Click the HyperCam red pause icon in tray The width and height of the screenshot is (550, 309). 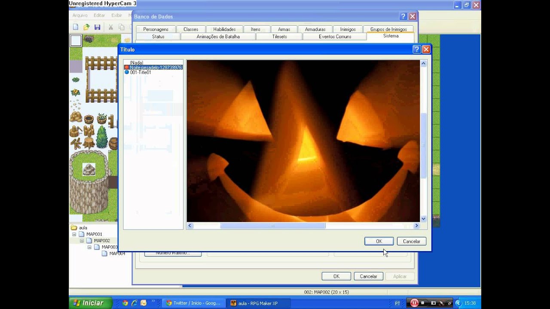414,303
